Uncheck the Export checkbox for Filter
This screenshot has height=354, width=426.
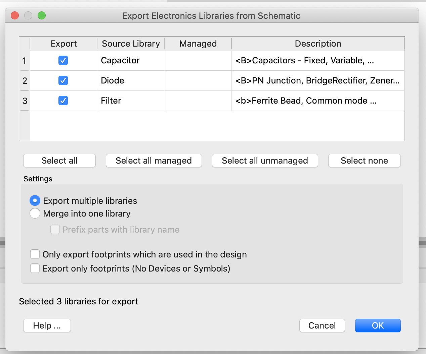click(63, 101)
